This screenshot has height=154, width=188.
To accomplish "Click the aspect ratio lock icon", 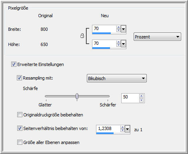I will [82, 36].
